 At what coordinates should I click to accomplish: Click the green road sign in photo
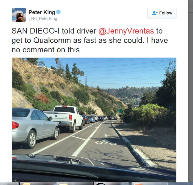120,111
